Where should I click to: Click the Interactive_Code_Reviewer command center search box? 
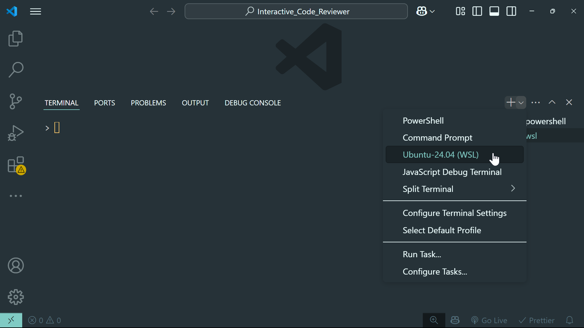coord(296,12)
